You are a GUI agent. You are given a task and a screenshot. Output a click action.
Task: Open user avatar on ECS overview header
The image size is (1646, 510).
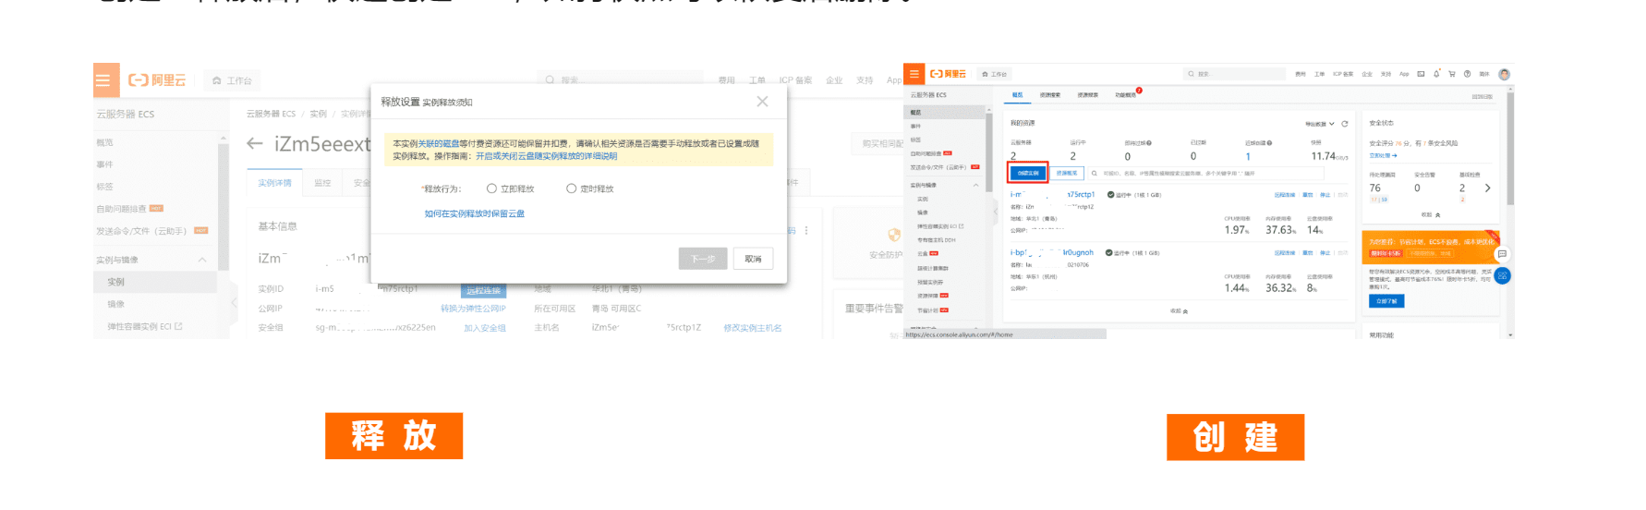click(x=1504, y=74)
